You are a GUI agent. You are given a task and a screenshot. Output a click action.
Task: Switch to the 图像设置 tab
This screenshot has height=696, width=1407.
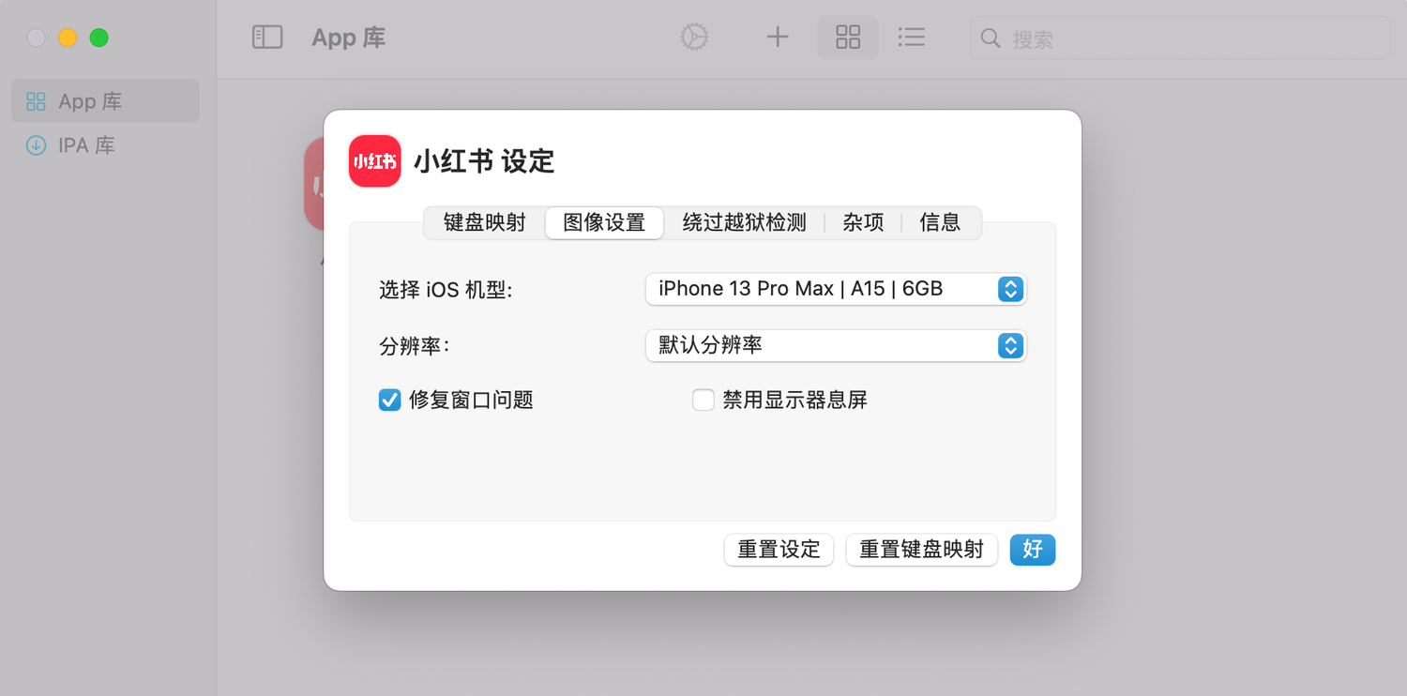tap(604, 223)
